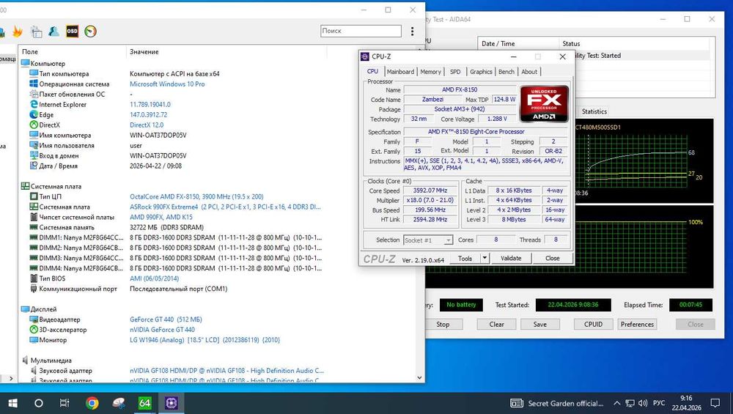Click the Видеоадаптер row icon
This screenshot has height=414, width=733.
34,319
